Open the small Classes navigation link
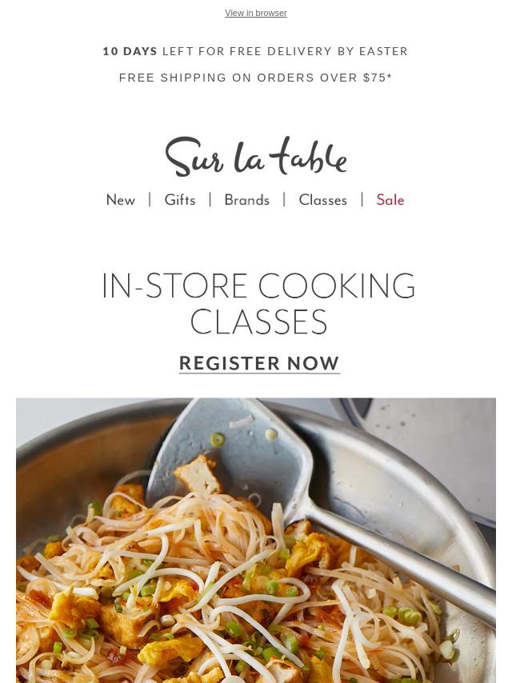This screenshot has height=683, width=512. tap(323, 200)
